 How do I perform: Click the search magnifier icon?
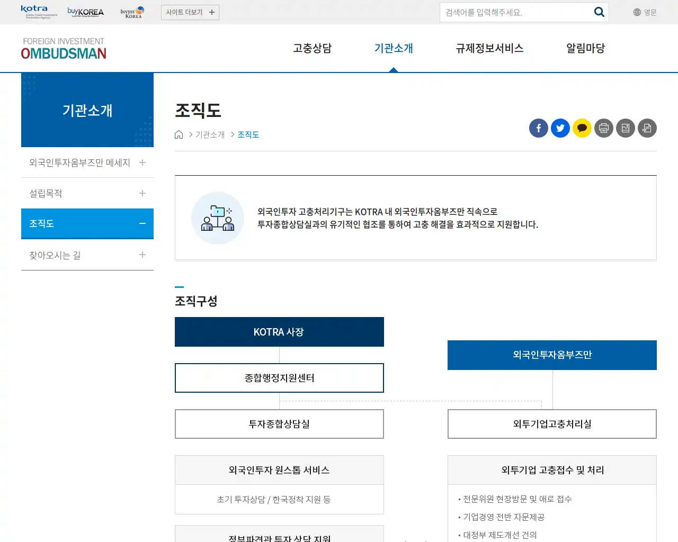coord(599,12)
